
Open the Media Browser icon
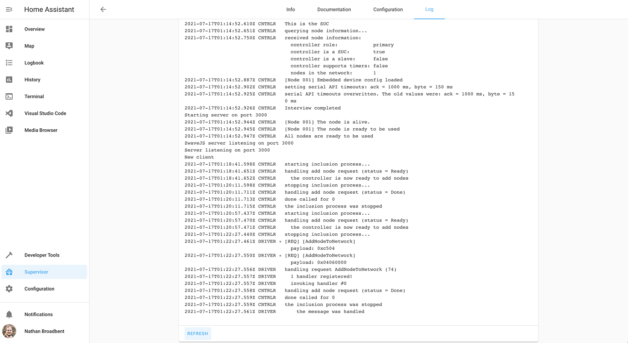9,130
